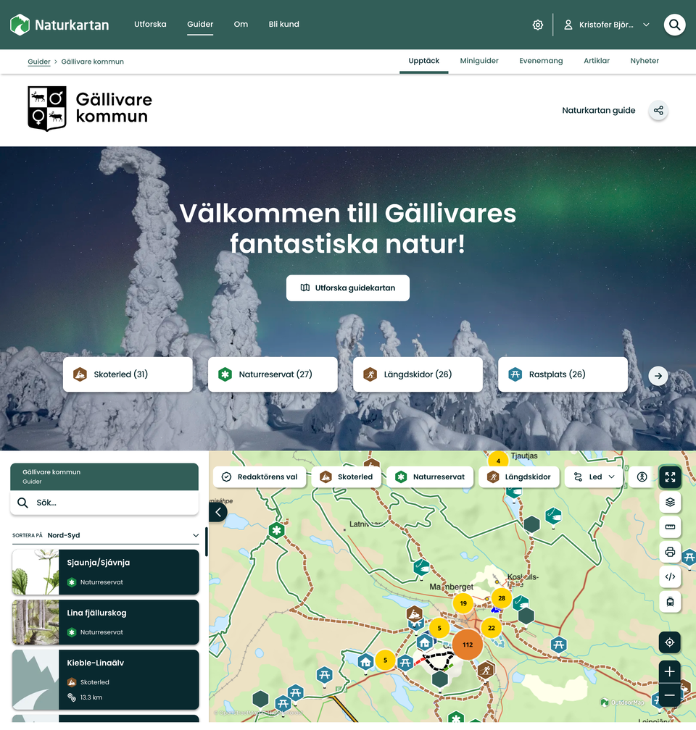Click the share icon beside Naturkartan guide
The width and height of the screenshot is (696, 730).
[x=658, y=111]
